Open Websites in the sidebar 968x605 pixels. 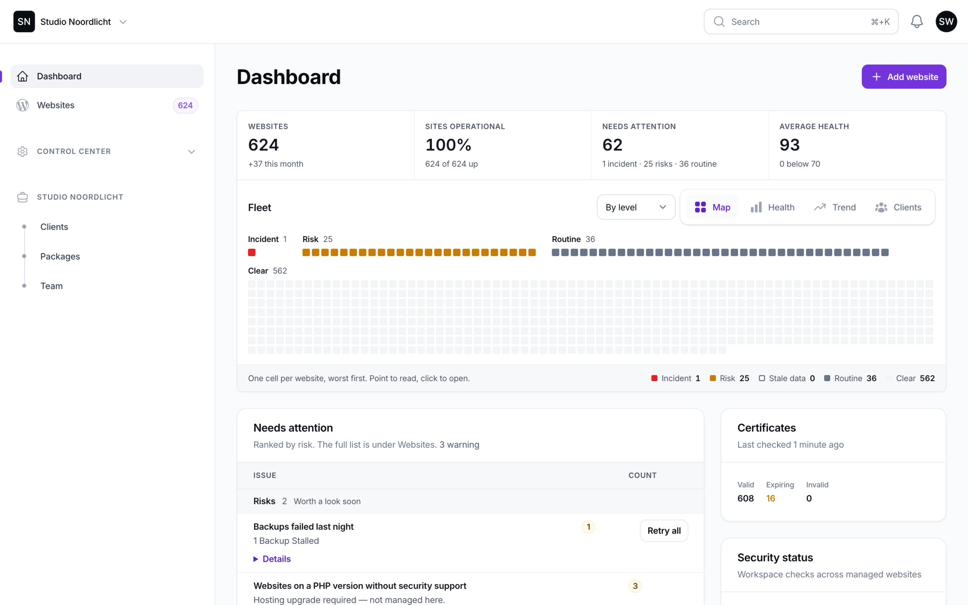pos(107,105)
